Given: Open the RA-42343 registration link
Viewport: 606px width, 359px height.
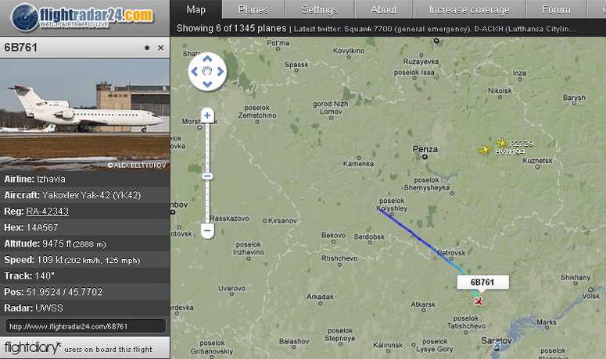Looking at the screenshot, I should [47, 211].
